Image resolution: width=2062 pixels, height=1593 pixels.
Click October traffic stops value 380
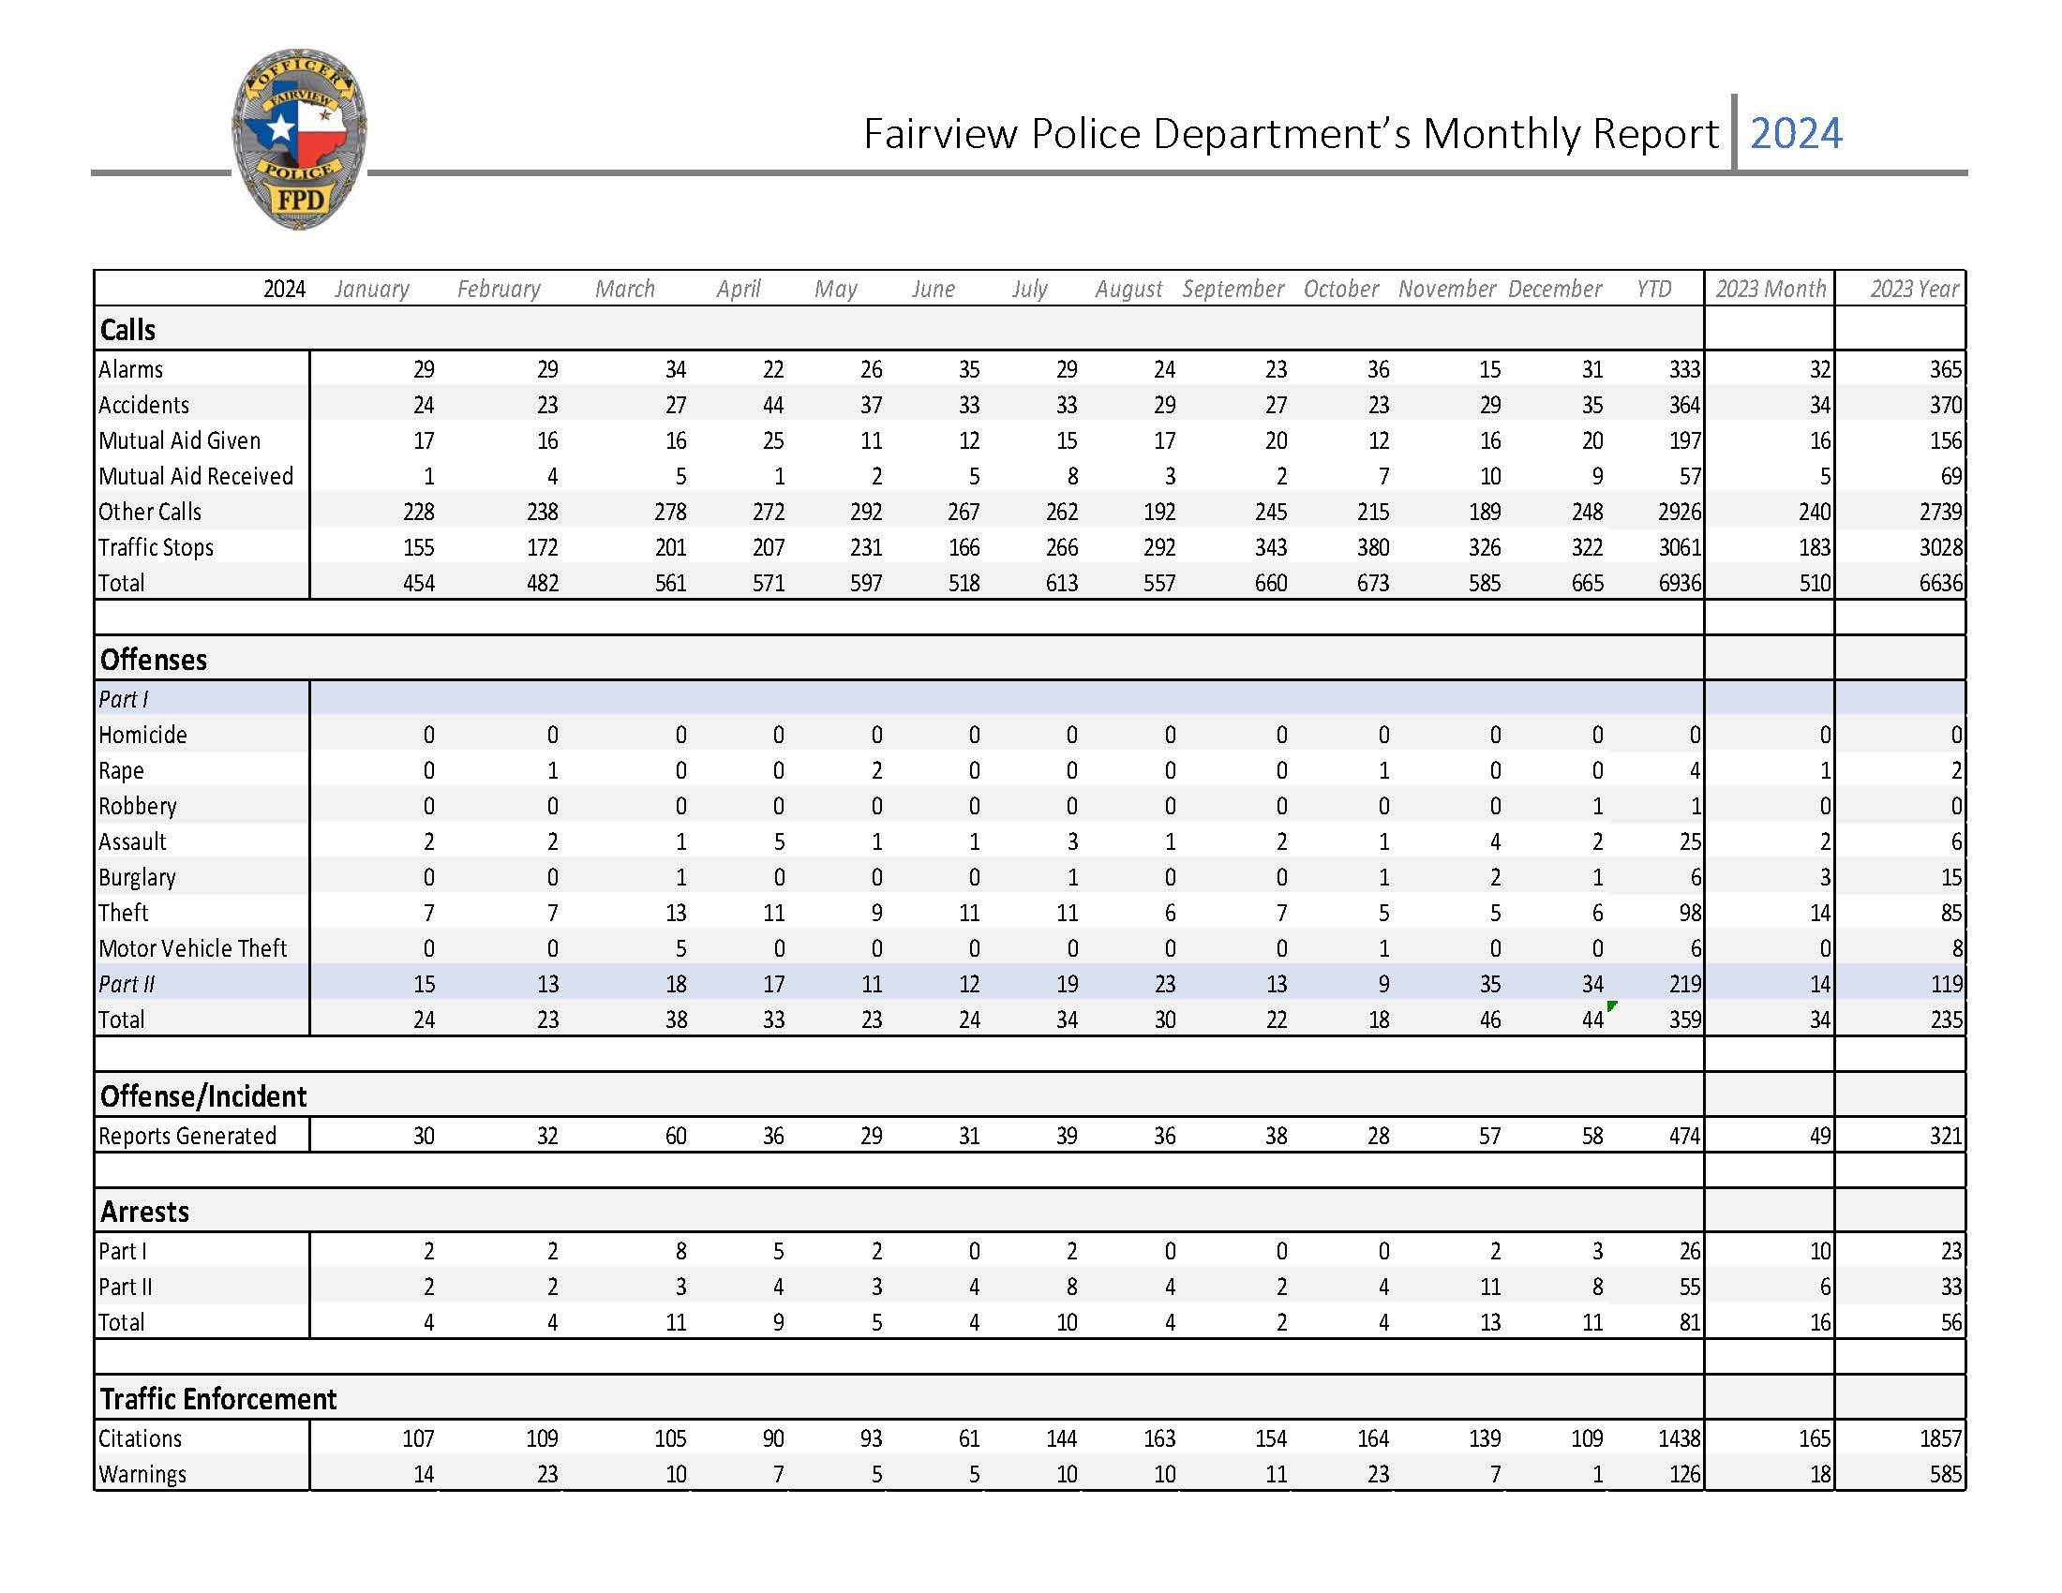(x=1373, y=547)
